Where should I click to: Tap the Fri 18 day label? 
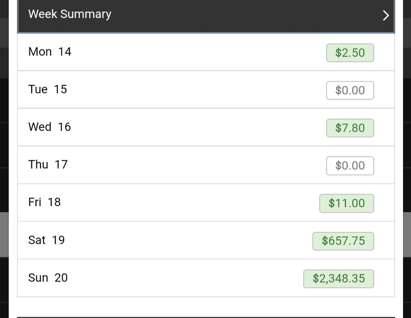[45, 202]
